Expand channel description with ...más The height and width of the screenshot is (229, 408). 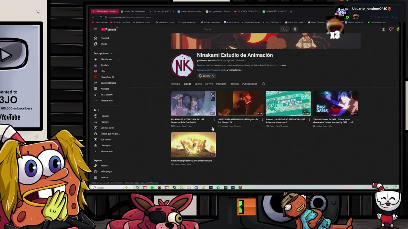click(x=283, y=65)
